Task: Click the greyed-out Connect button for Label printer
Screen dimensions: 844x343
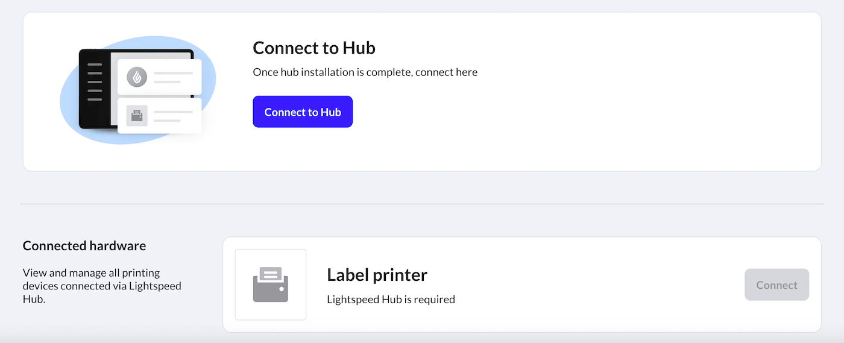Action: coord(776,285)
